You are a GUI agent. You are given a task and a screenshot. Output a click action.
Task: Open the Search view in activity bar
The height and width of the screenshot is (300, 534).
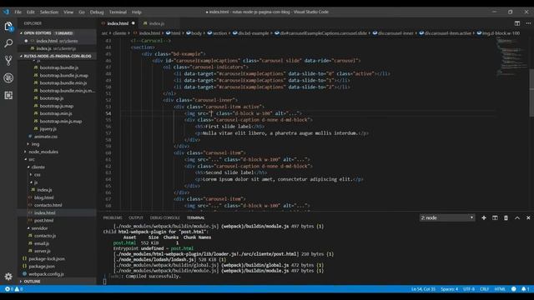pos(8,43)
